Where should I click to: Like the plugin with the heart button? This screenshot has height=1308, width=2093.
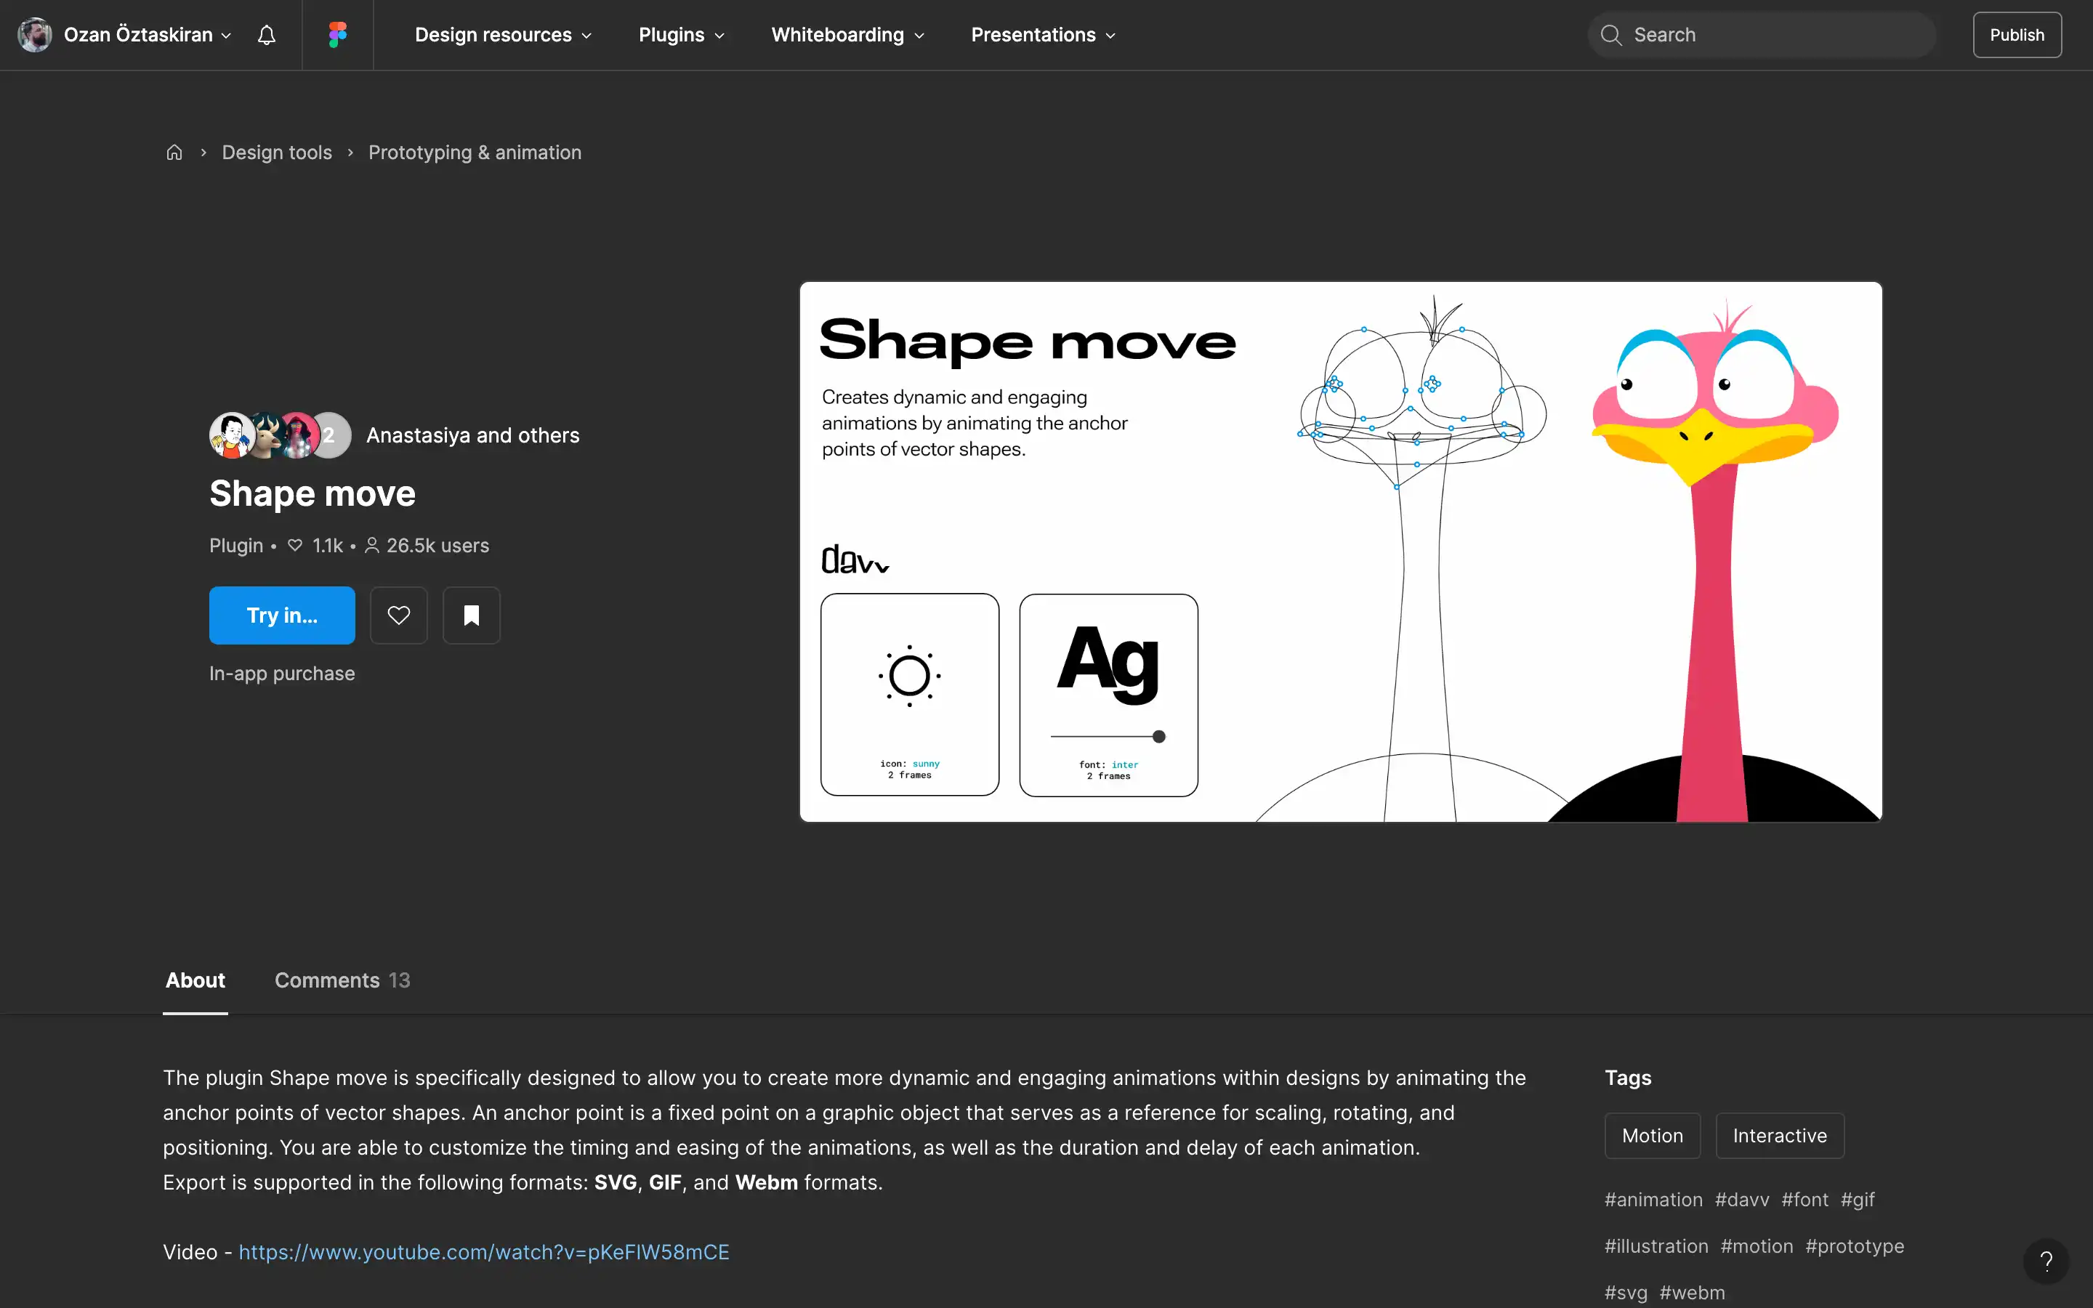pos(399,615)
